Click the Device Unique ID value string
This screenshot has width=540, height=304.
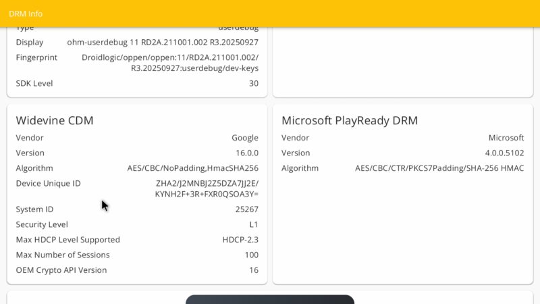click(x=207, y=188)
